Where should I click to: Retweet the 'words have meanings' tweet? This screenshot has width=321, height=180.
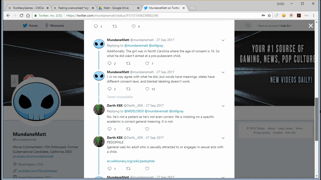pos(128,89)
